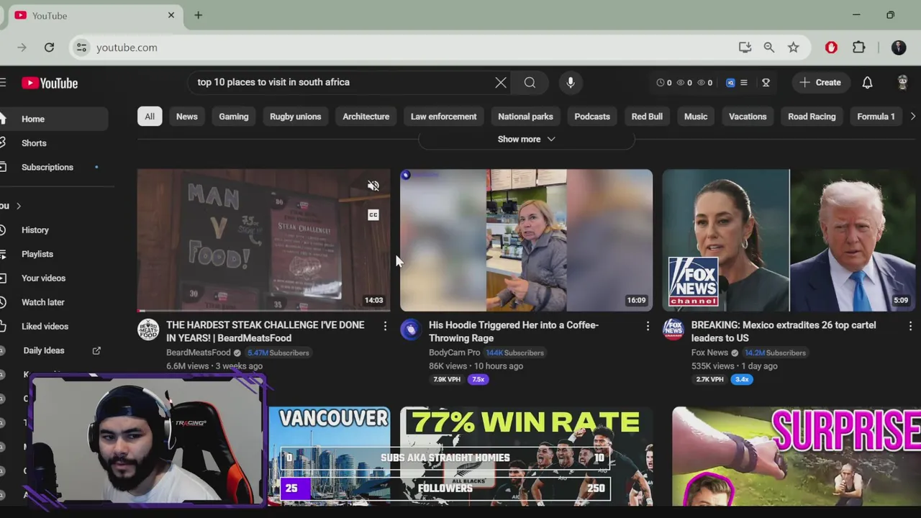The height and width of the screenshot is (518, 921).
Task: Select the Rugby unions chip
Action: (x=296, y=117)
